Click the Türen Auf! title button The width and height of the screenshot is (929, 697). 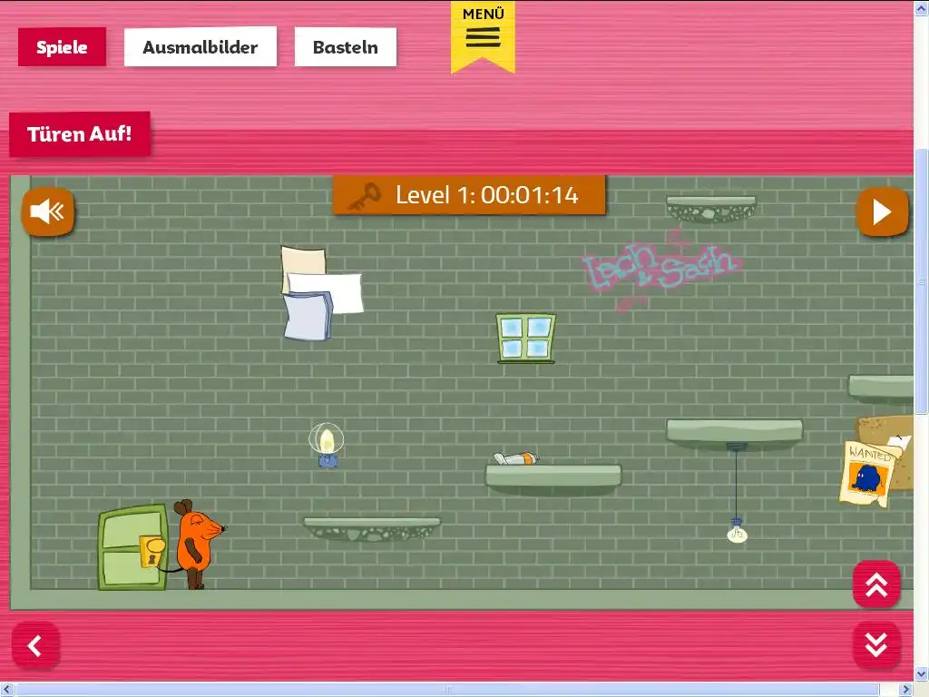coord(80,134)
